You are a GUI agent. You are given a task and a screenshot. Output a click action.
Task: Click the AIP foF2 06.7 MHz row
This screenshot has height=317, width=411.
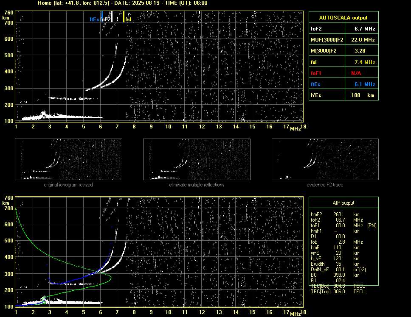coord(337,220)
